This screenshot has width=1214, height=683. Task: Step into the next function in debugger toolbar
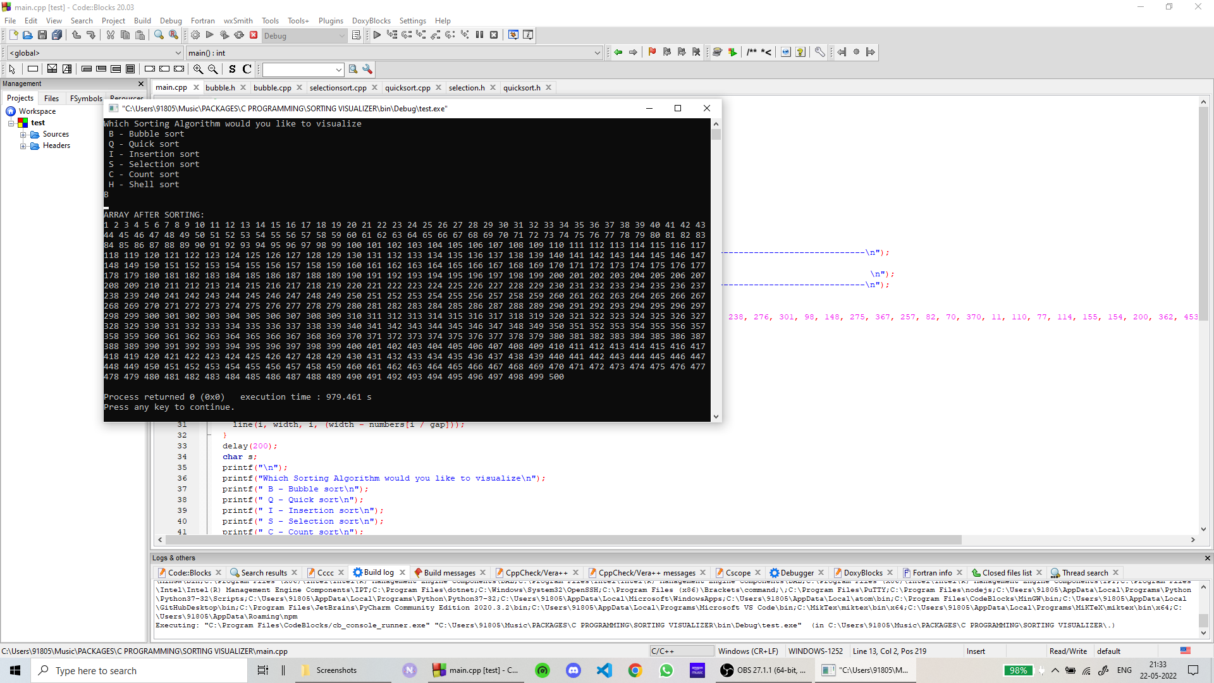(420, 35)
